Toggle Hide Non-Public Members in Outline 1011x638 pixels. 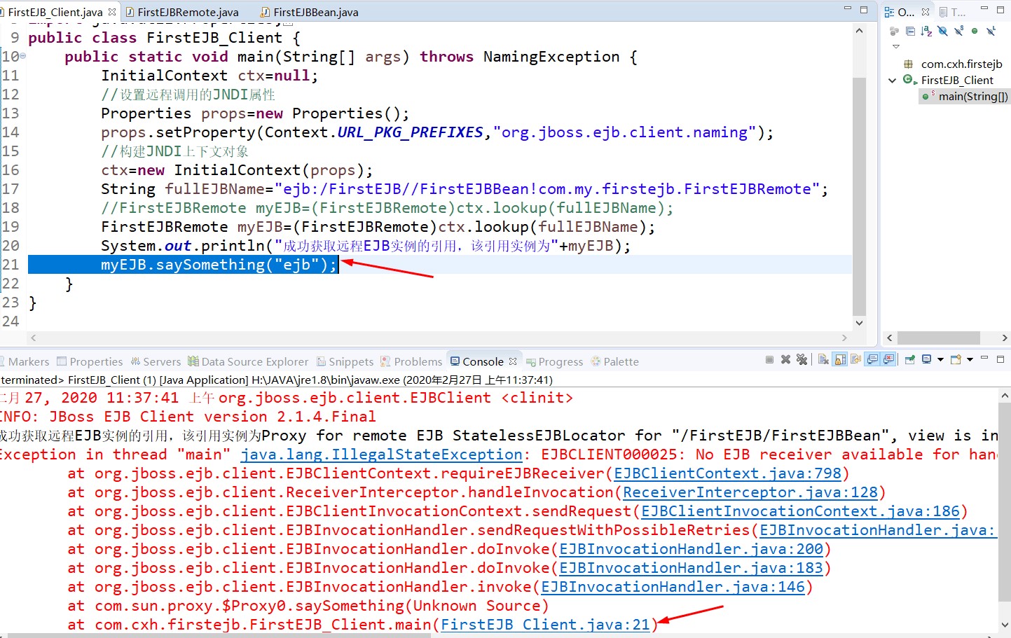975,31
